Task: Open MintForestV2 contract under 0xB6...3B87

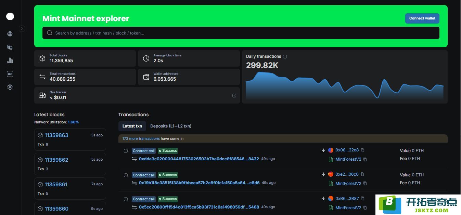Action: 348,208
